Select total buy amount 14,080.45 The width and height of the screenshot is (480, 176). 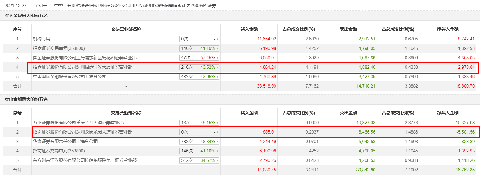pos(267,170)
